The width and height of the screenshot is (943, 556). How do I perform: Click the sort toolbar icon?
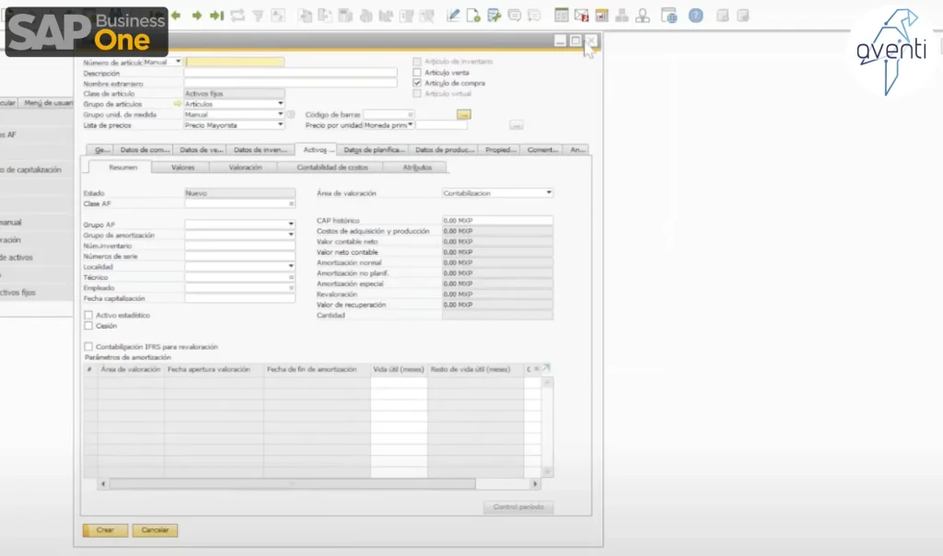[x=278, y=16]
